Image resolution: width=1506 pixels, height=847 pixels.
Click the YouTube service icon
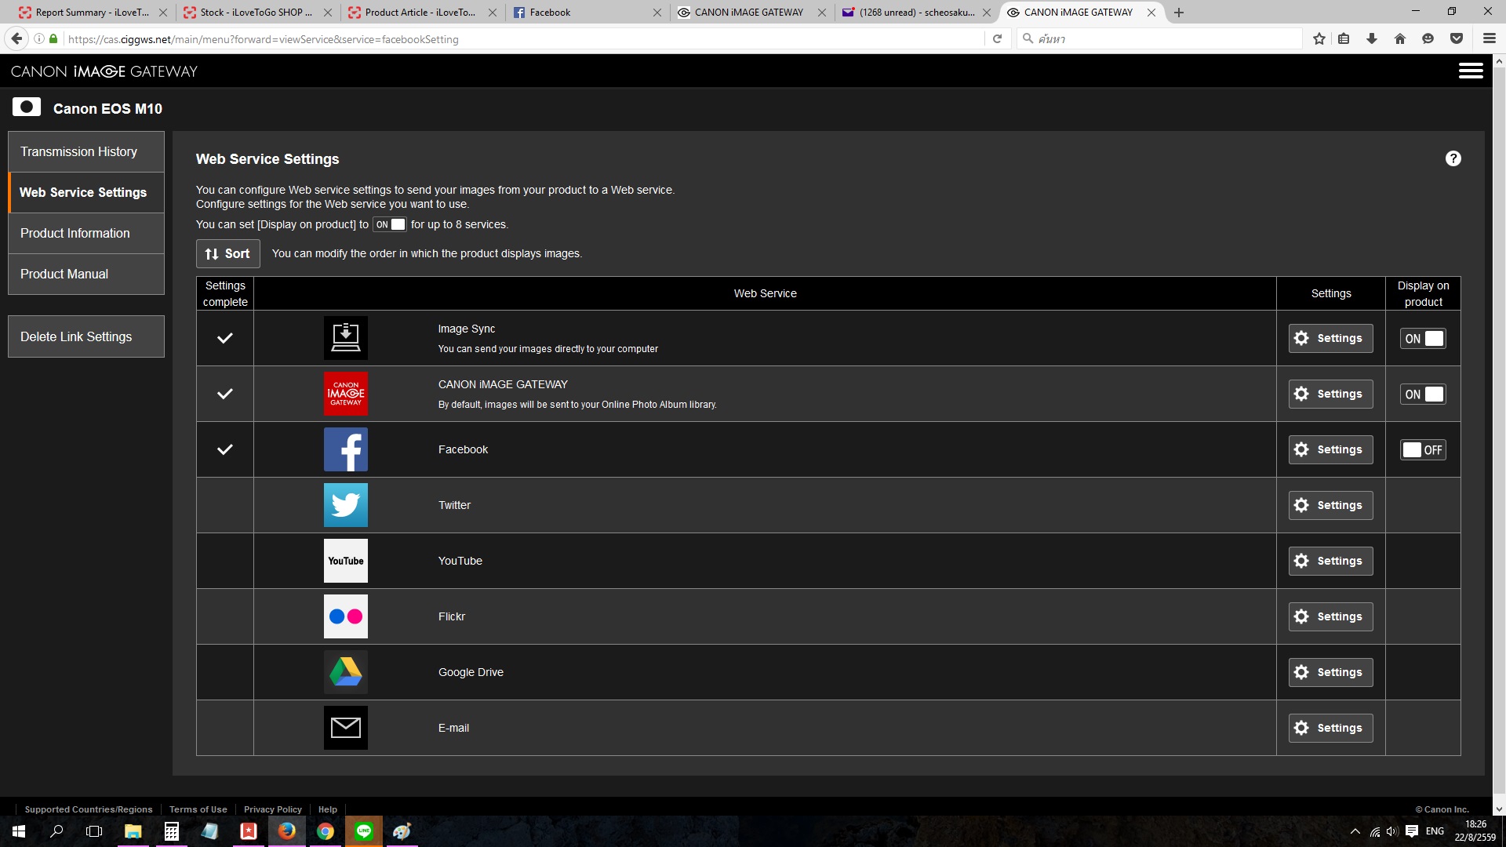(x=346, y=561)
